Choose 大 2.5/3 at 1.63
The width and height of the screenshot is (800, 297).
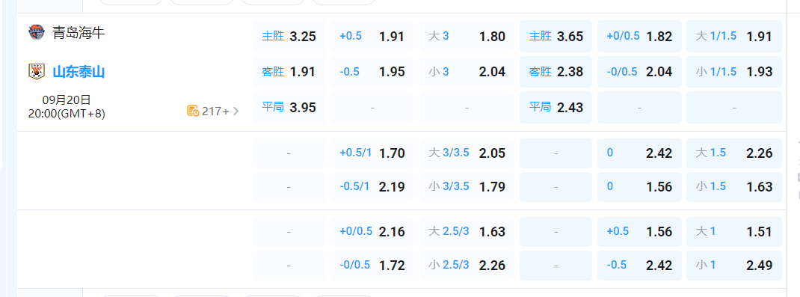(x=467, y=232)
